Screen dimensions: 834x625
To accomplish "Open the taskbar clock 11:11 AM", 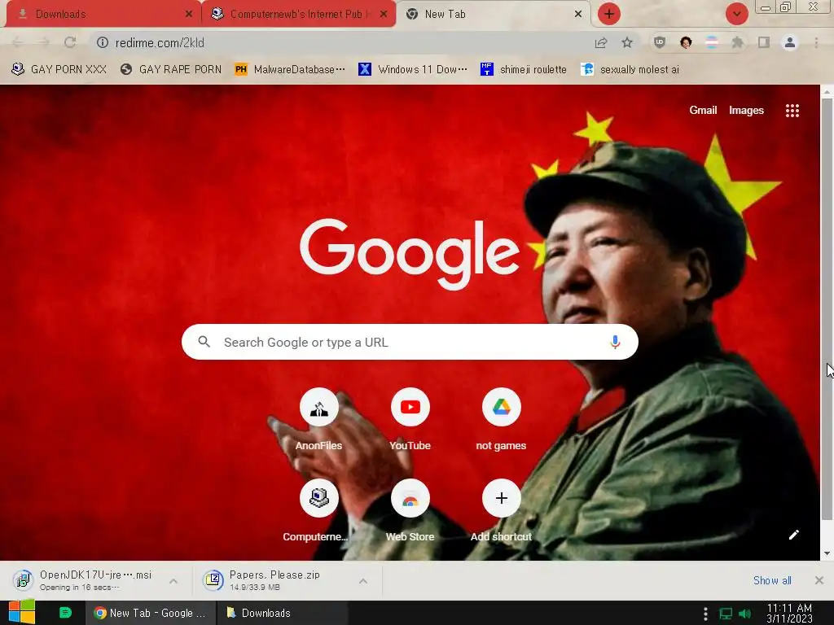I will 789,613.
